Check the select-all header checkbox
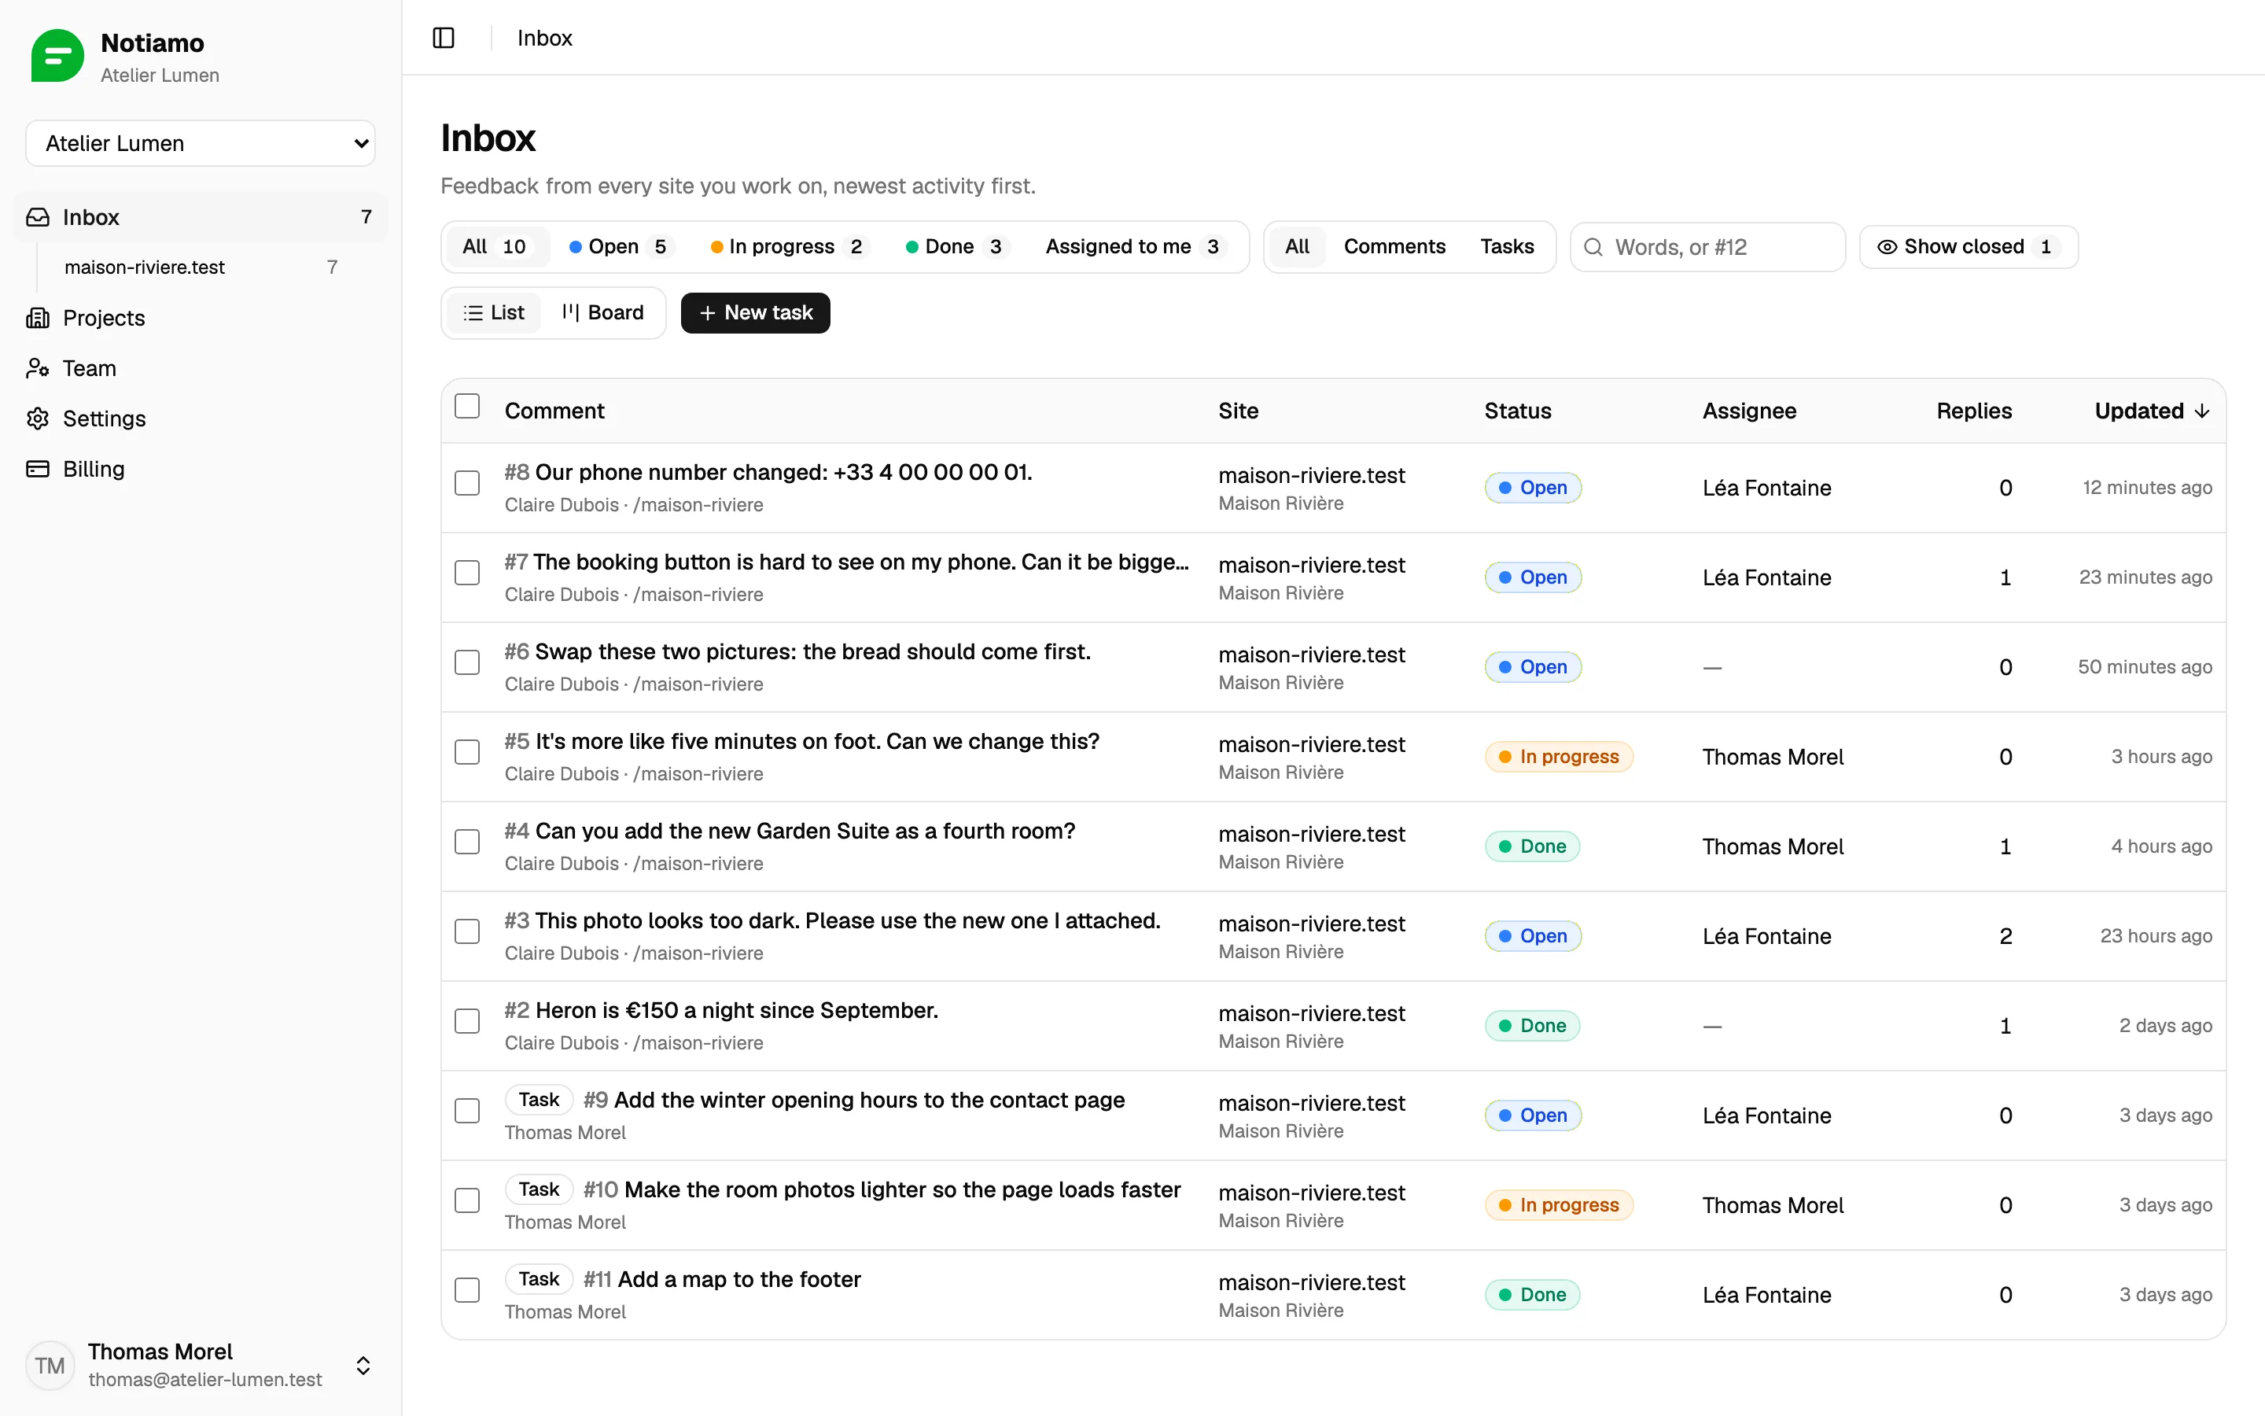This screenshot has height=1416, width=2265. (467, 407)
